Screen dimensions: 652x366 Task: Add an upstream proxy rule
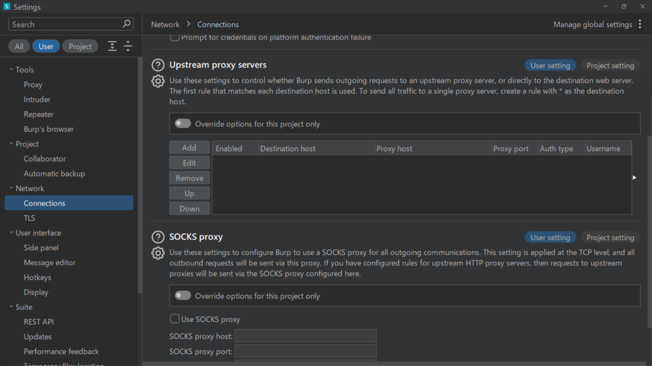point(189,147)
